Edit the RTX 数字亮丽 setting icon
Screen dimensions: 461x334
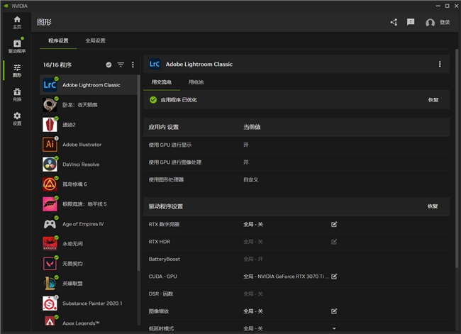click(x=334, y=224)
